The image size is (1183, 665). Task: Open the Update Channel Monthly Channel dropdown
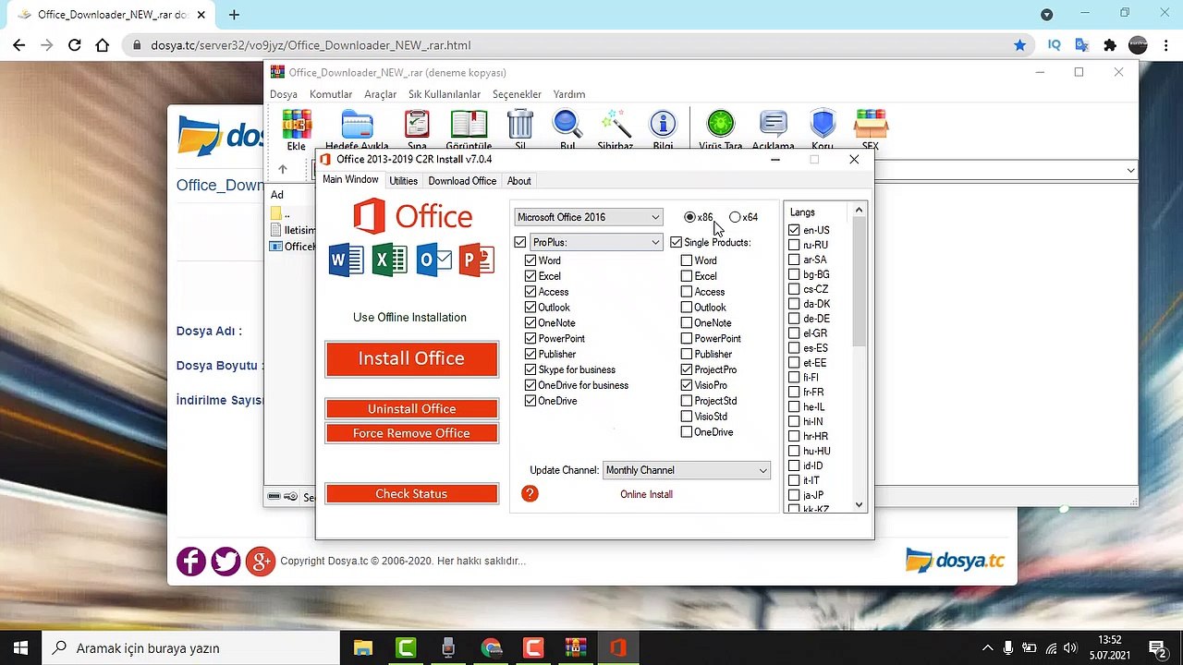(x=687, y=470)
